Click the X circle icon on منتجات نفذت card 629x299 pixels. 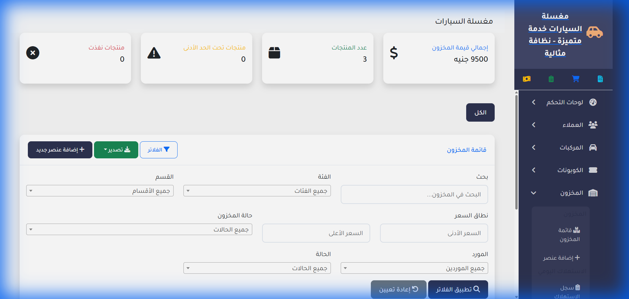33,53
